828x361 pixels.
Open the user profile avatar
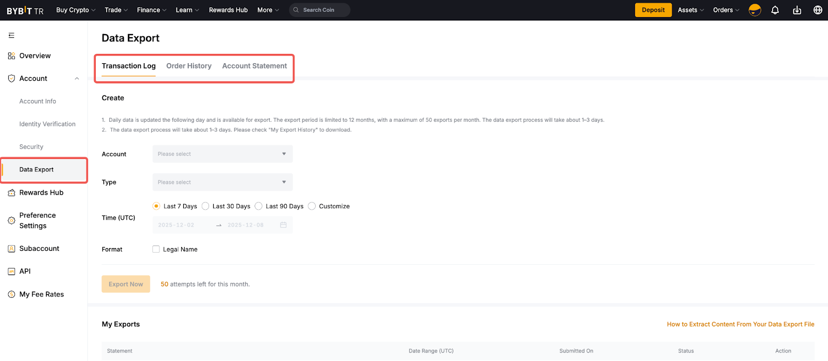(x=755, y=10)
